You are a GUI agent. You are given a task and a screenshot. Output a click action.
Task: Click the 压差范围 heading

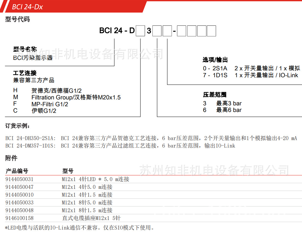pos(215,95)
